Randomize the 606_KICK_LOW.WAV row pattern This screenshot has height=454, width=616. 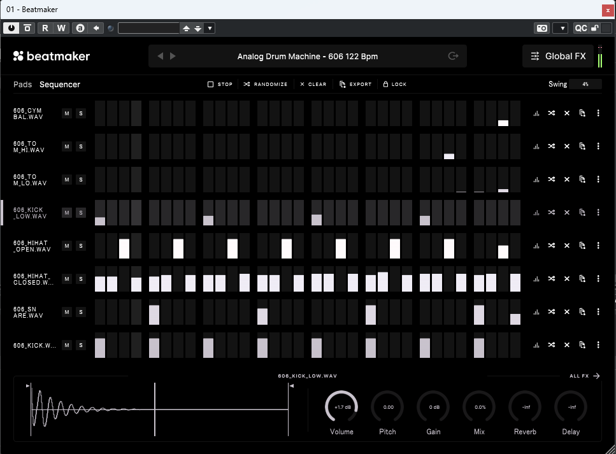[552, 213]
